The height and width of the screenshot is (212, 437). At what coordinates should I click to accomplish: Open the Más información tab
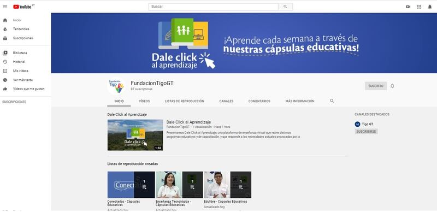pyautogui.click(x=300, y=101)
